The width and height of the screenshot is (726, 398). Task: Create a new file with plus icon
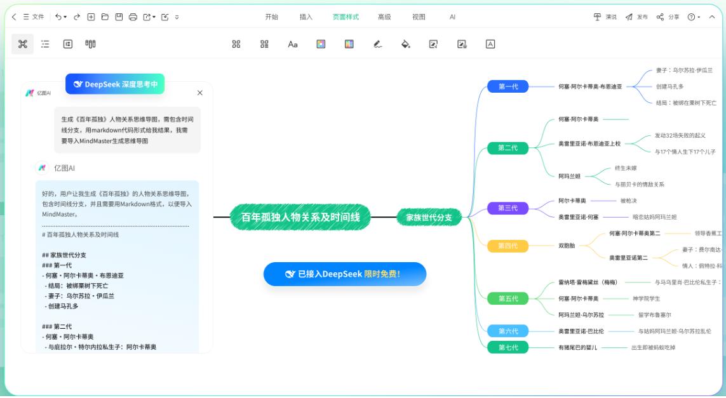[x=91, y=17]
